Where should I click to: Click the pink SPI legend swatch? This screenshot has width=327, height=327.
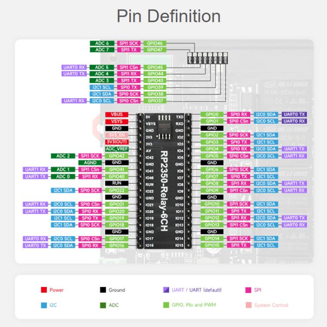(x=248, y=290)
